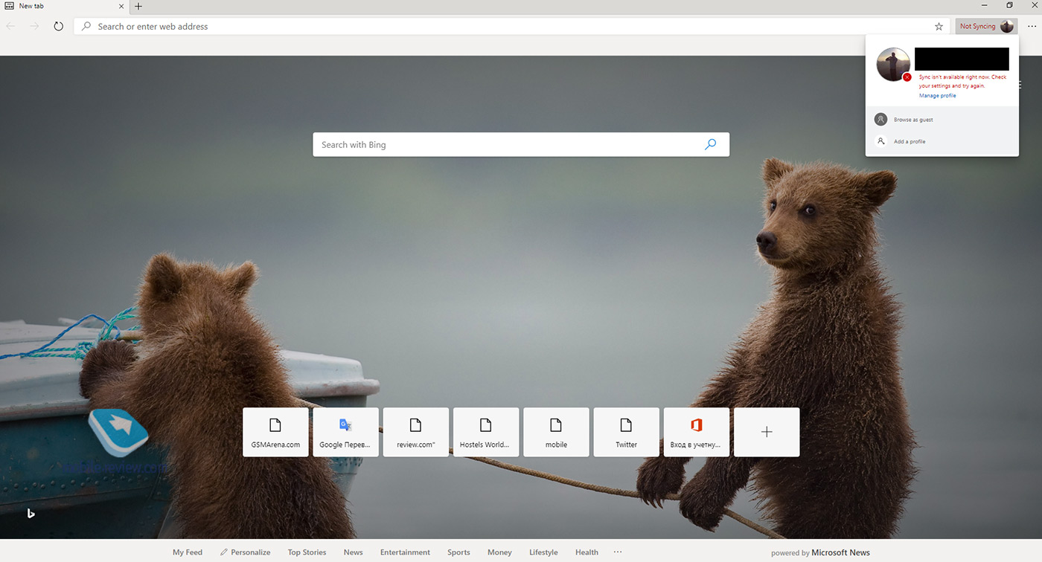
Task: Switch to the Entertainment tab
Action: tap(405, 552)
